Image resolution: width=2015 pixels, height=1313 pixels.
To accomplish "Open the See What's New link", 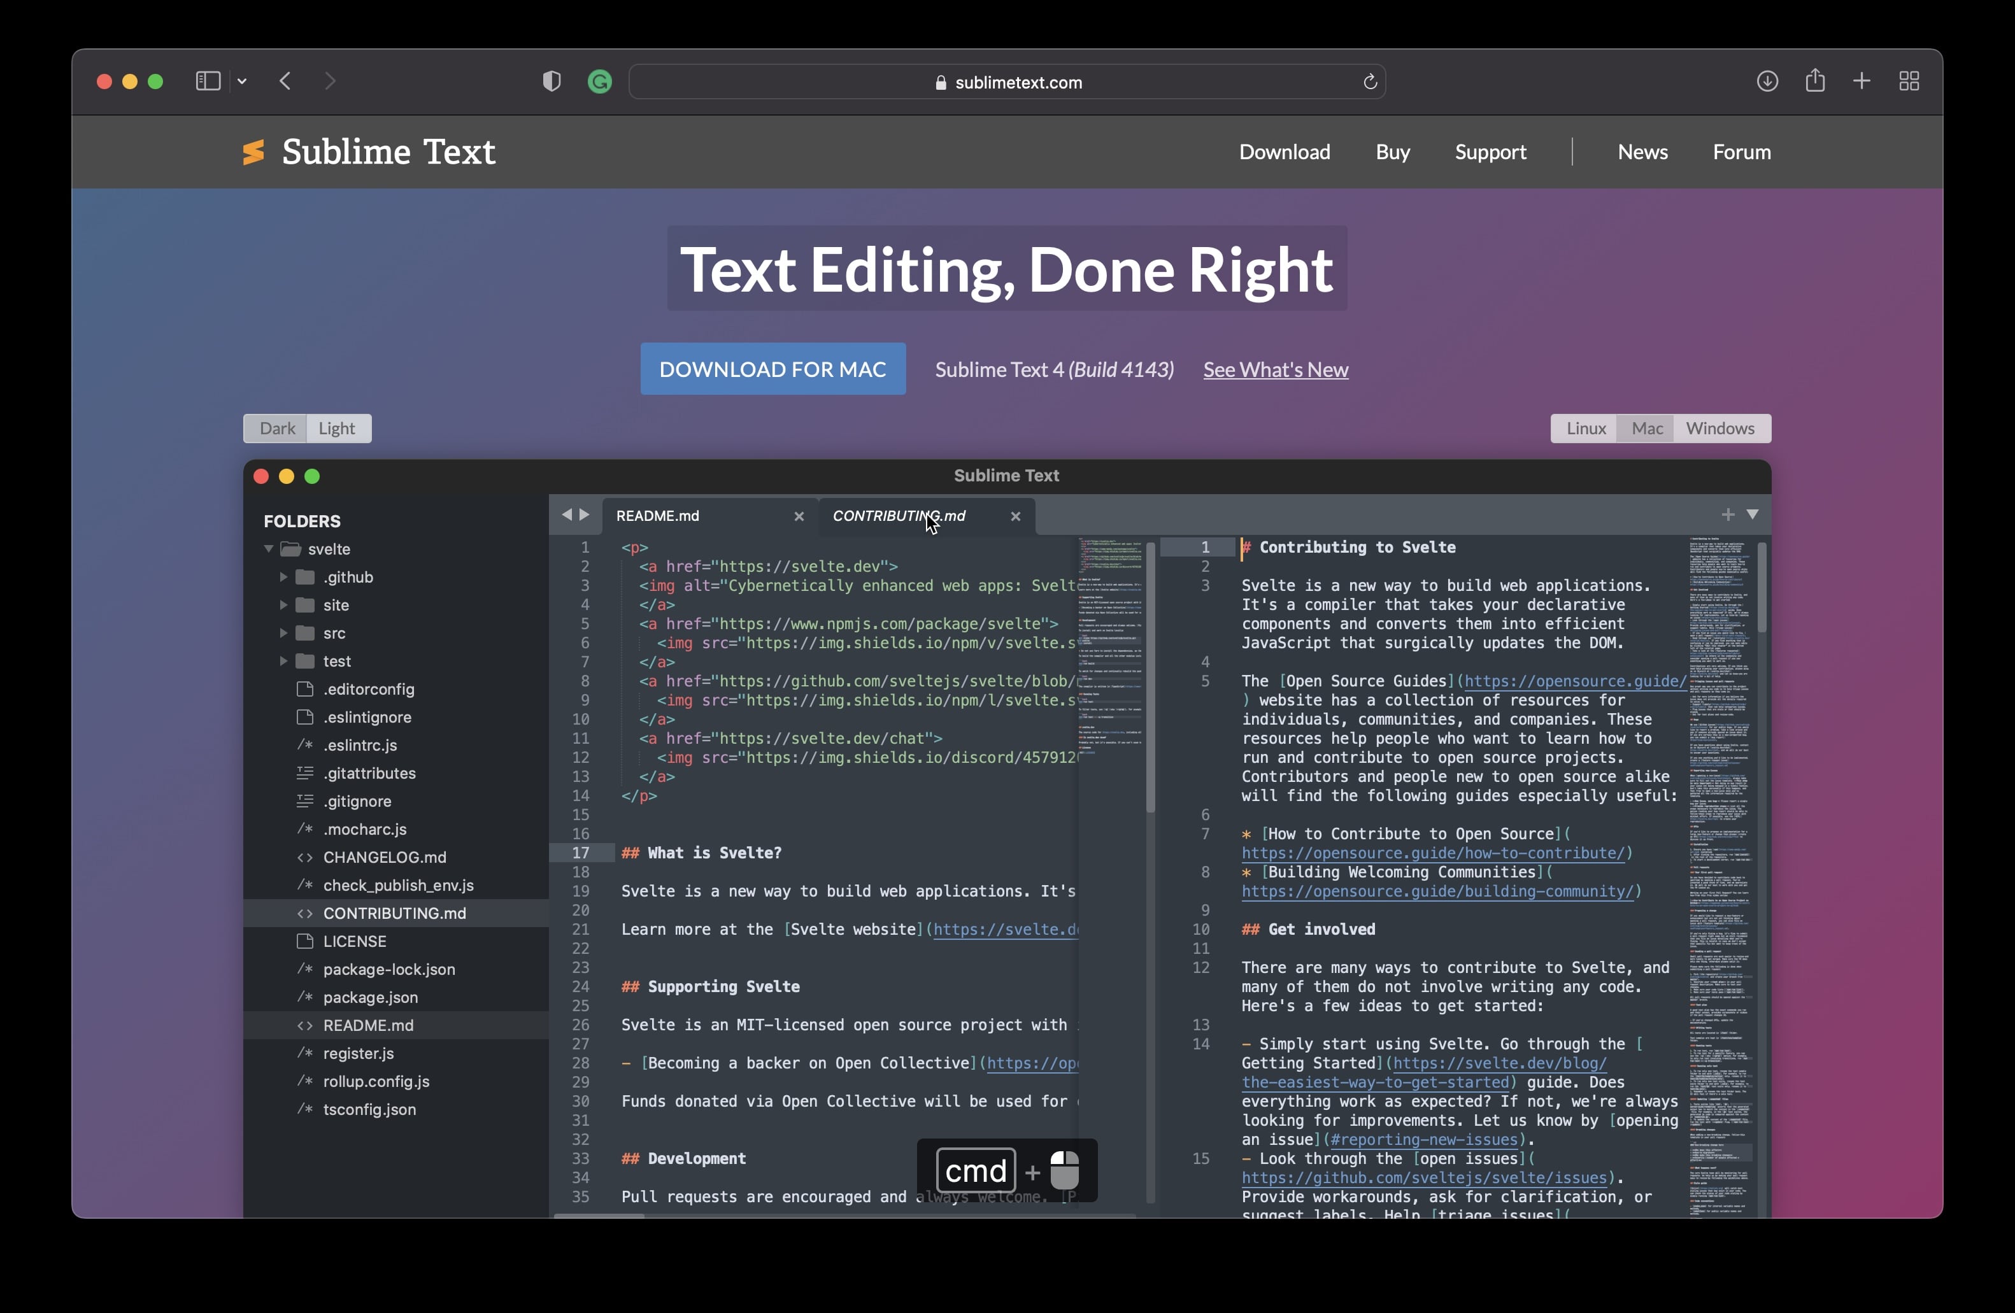I will coord(1276,370).
